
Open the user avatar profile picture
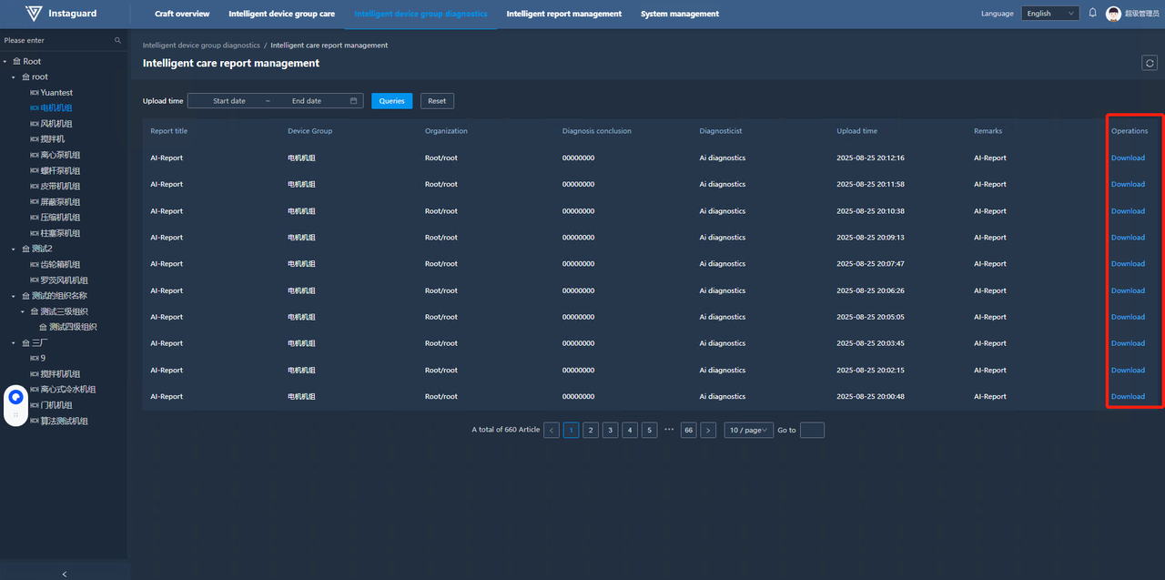[1113, 14]
